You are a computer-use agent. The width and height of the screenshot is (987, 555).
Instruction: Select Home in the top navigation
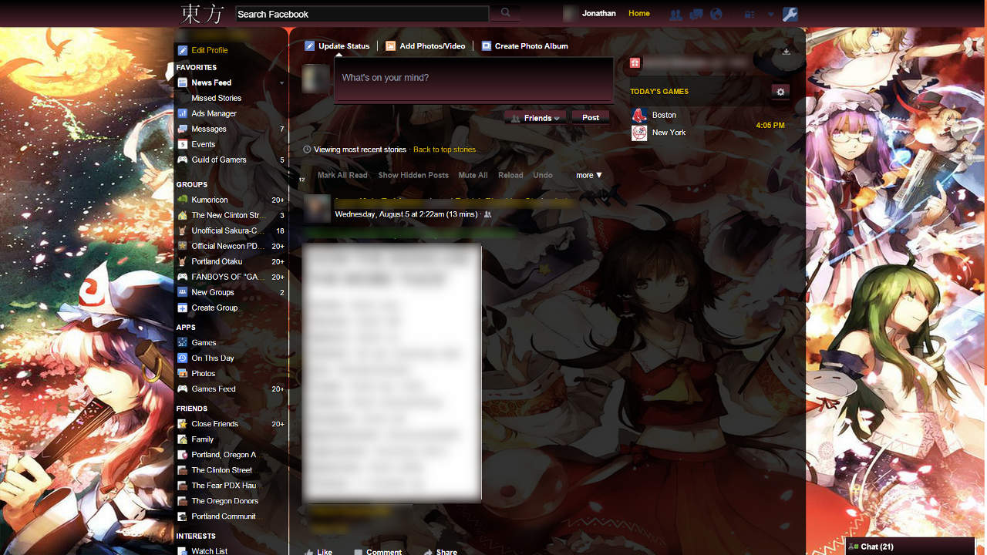click(638, 13)
